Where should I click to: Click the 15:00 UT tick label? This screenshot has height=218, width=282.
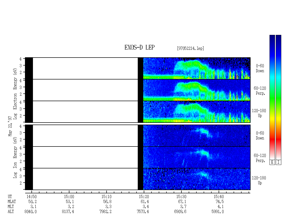point(69,197)
